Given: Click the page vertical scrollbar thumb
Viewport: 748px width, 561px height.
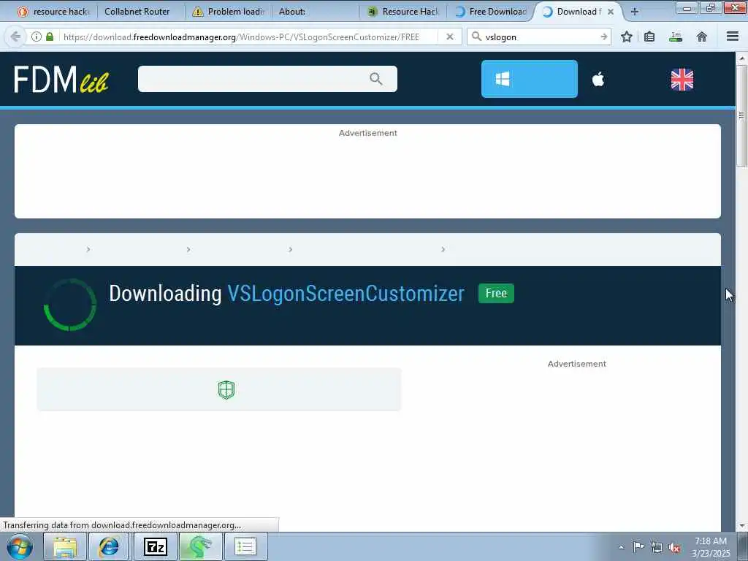Looking at the screenshot, I should pyautogui.click(x=741, y=116).
